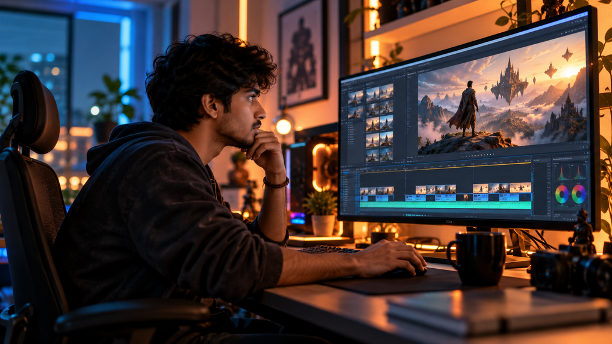Open the top-left thumbnail in the media grid

coord(356,97)
